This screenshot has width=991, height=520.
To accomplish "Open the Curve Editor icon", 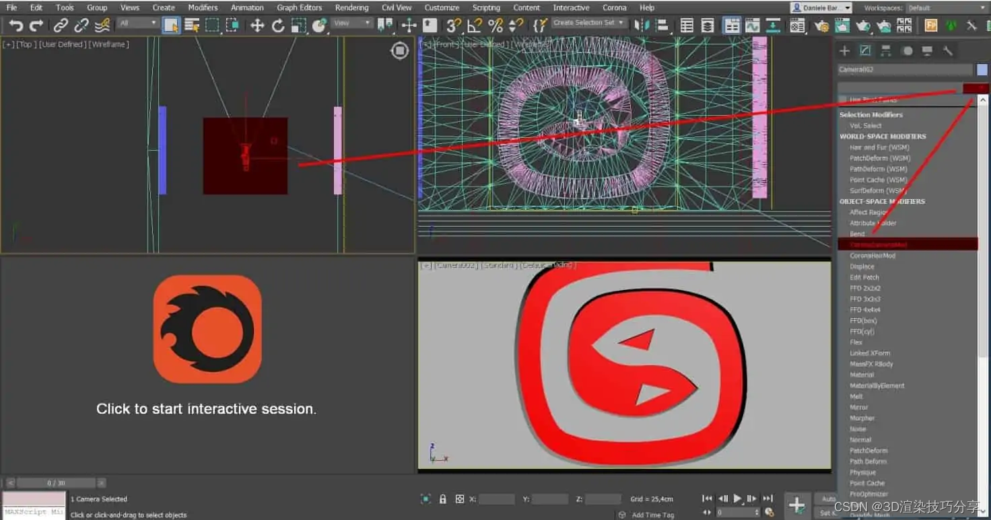I will tap(753, 26).
